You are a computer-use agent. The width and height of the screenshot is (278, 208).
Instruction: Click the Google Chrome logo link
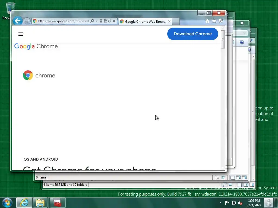tap(36, 46)
